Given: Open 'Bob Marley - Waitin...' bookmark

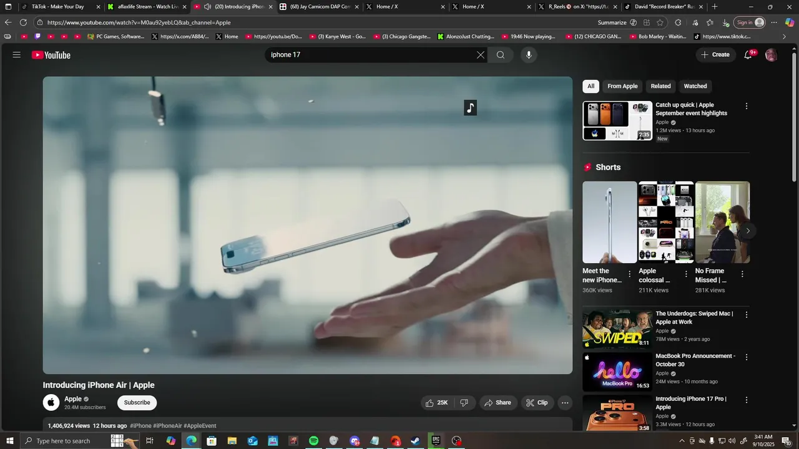Looking at the screenshot, I should coord(657,37).
